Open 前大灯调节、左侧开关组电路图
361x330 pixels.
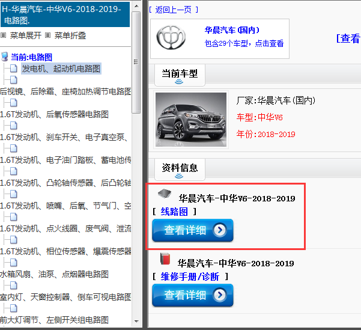click(x=54, y=320)
